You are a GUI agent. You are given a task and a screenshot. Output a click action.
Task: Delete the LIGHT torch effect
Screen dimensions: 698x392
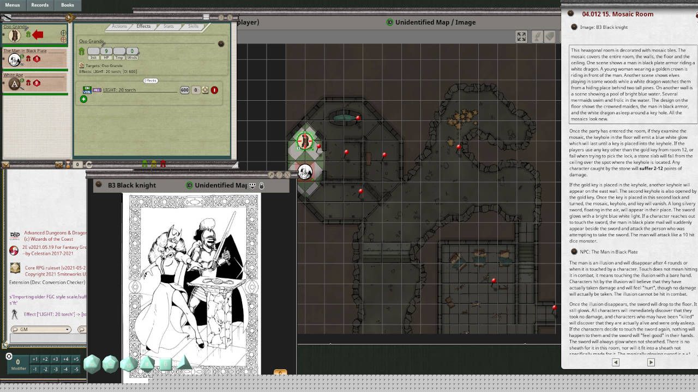coord(214,90)
